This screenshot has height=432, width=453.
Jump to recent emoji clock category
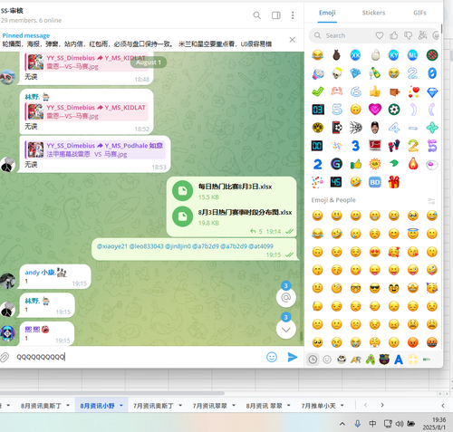coord(313,360)
